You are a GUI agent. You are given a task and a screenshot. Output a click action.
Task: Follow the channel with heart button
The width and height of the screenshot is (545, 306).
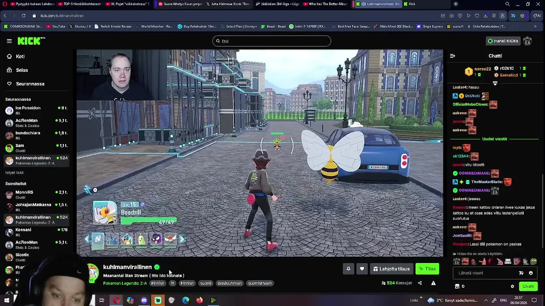pos(362,269)
